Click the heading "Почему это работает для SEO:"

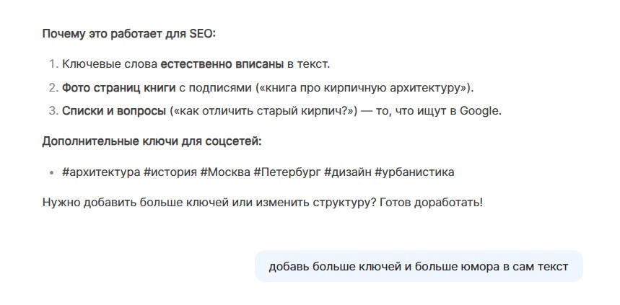coord(128,33)
